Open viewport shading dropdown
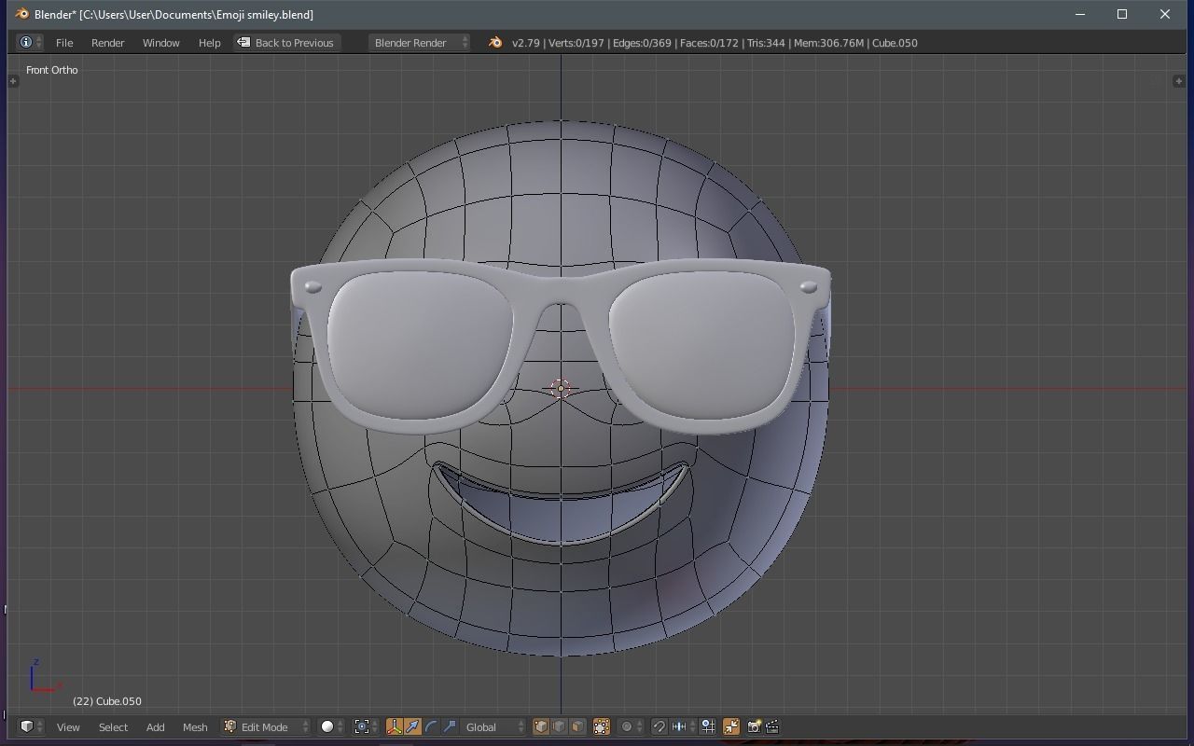Image resolution: width=1194 pixels, height=746 pixels. coord(332,726)
